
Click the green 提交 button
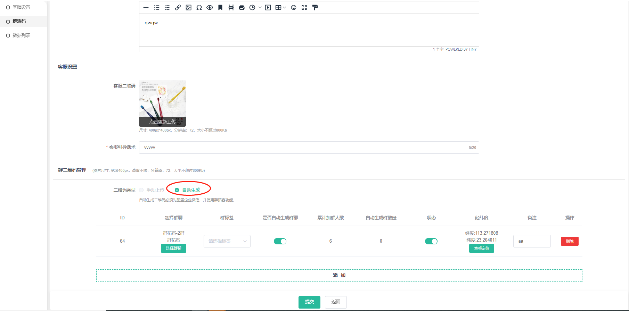(309, 302)
